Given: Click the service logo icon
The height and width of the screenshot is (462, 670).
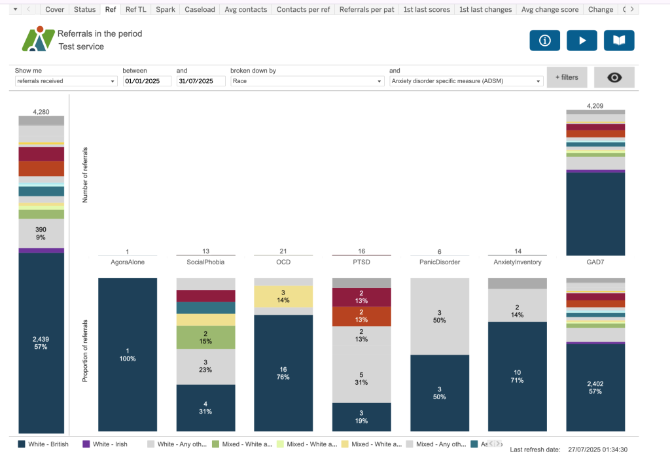Looking at the screenshot, I should point(38,39).
